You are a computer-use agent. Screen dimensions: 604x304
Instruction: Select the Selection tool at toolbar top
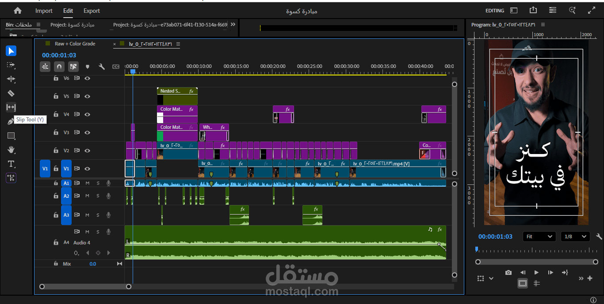(x=11, y=50)
